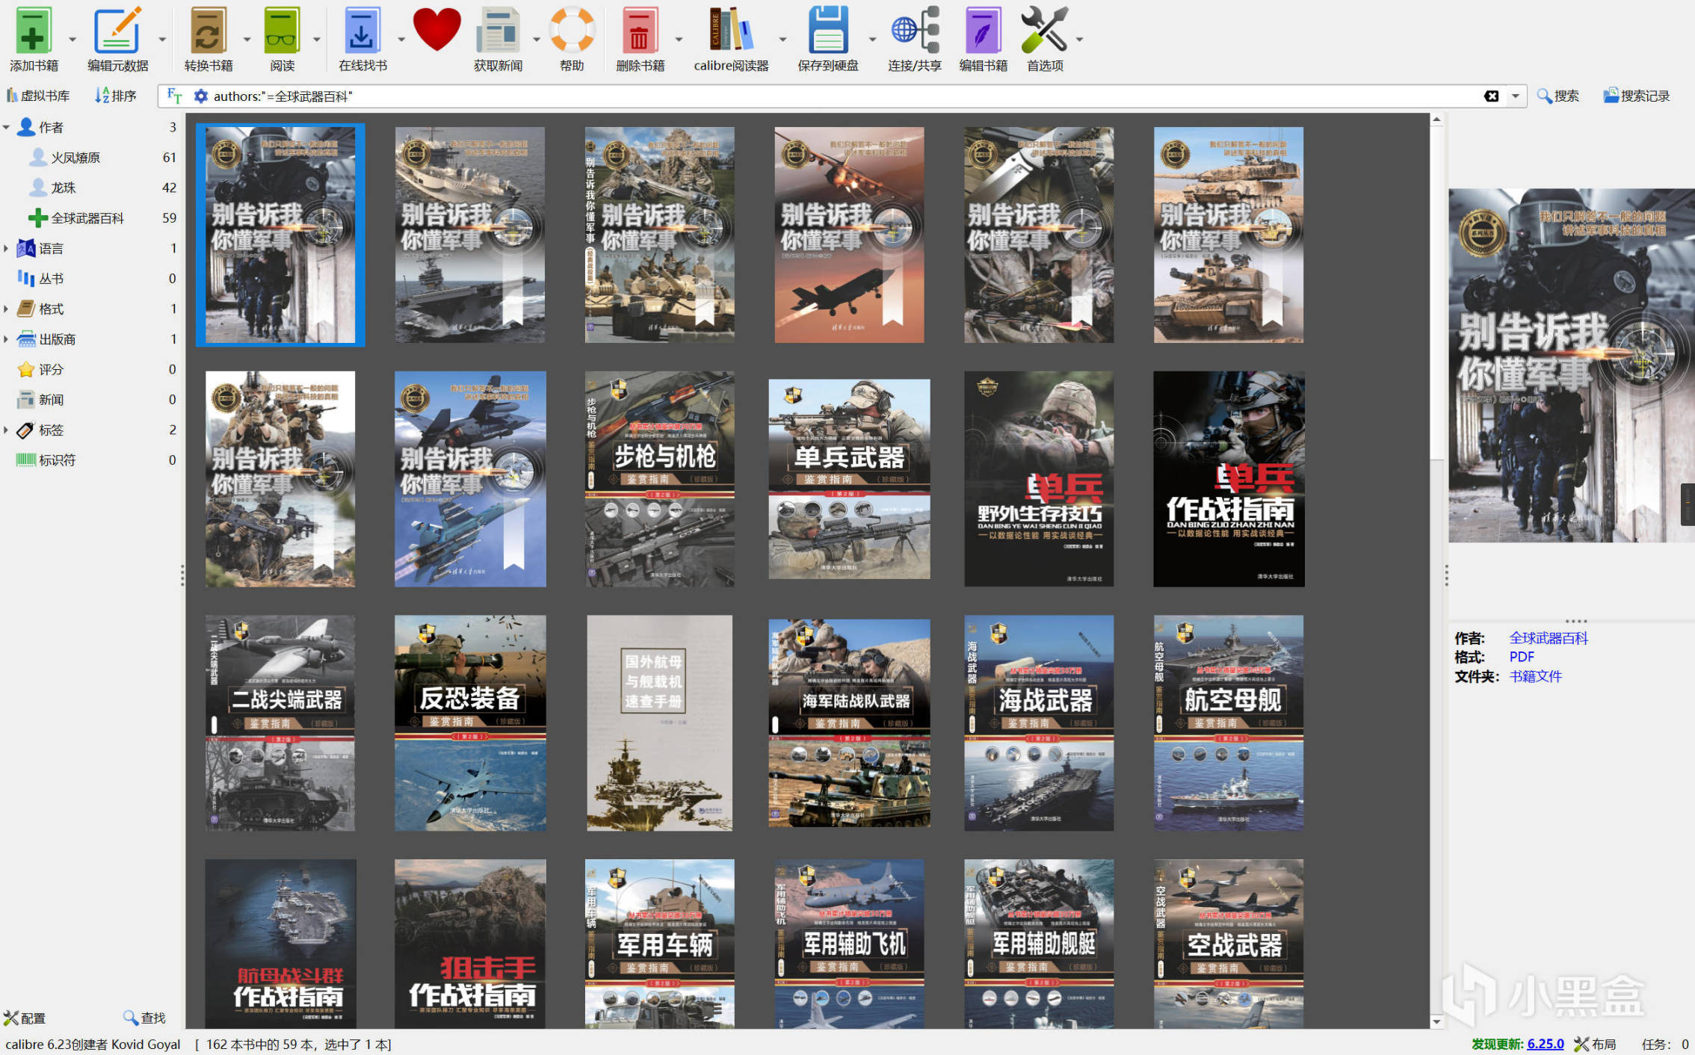Screen dimensions: 1695x1055
Task: Select the 反恐装备 book cover
Action: [469, 722]
